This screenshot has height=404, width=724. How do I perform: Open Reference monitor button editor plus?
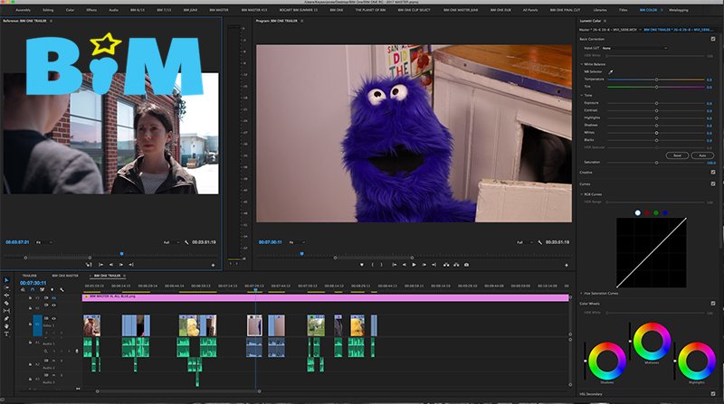click(x=213, y=265)
